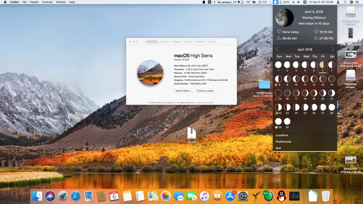Open Activity Monitor icon in Dock

[294, 196]
